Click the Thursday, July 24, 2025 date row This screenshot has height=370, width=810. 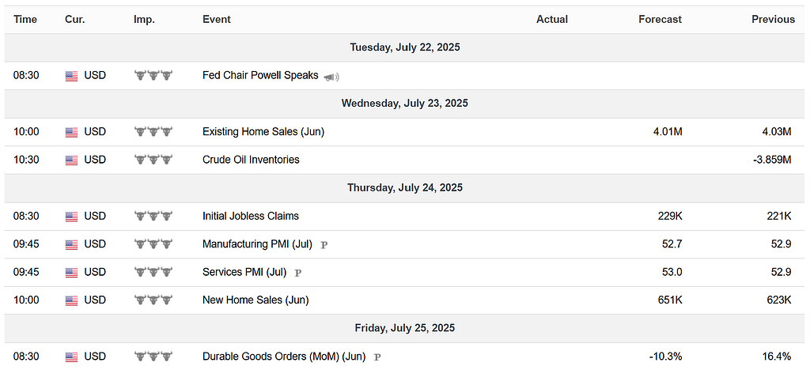pyautogui.click(x=405, y=188)
